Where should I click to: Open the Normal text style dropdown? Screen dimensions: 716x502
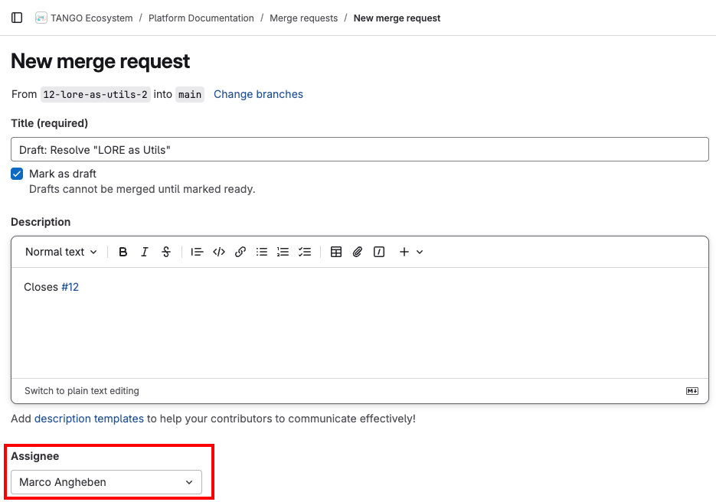[60, 251]
